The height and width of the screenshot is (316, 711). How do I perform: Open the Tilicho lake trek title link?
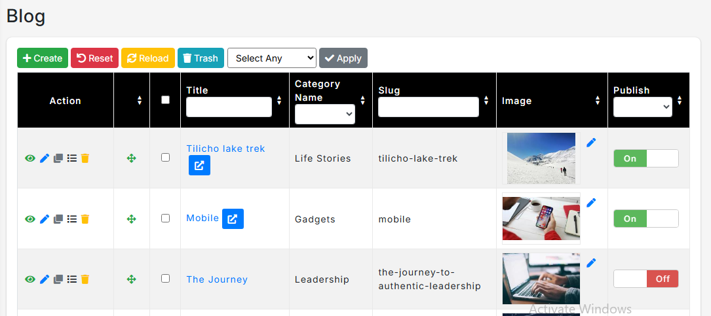coord(226,149)
